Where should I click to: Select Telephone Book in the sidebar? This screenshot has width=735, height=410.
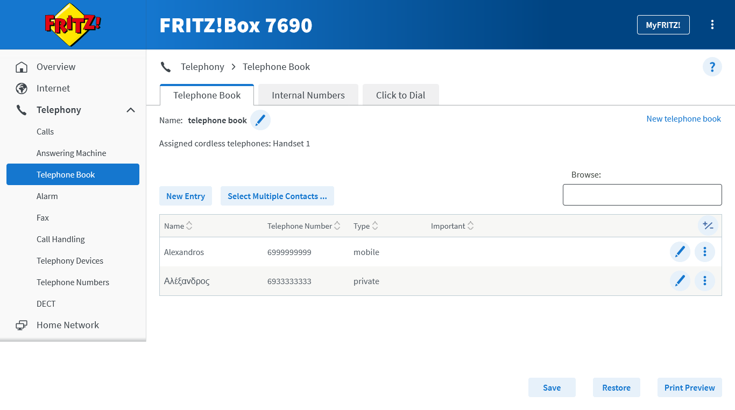(73, 174)
